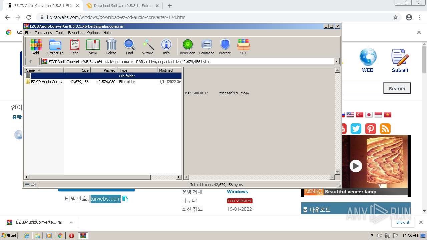427x240 pixels.
Task: Open the Favorites menu
Action: point(76,33)
